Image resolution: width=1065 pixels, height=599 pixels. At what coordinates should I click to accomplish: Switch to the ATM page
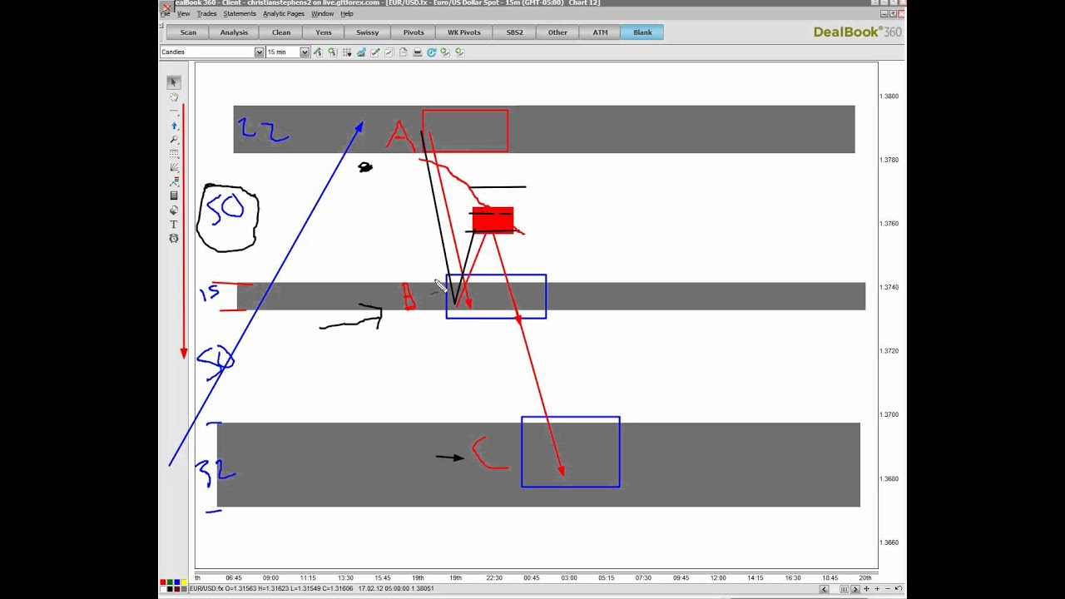(600, 32)
